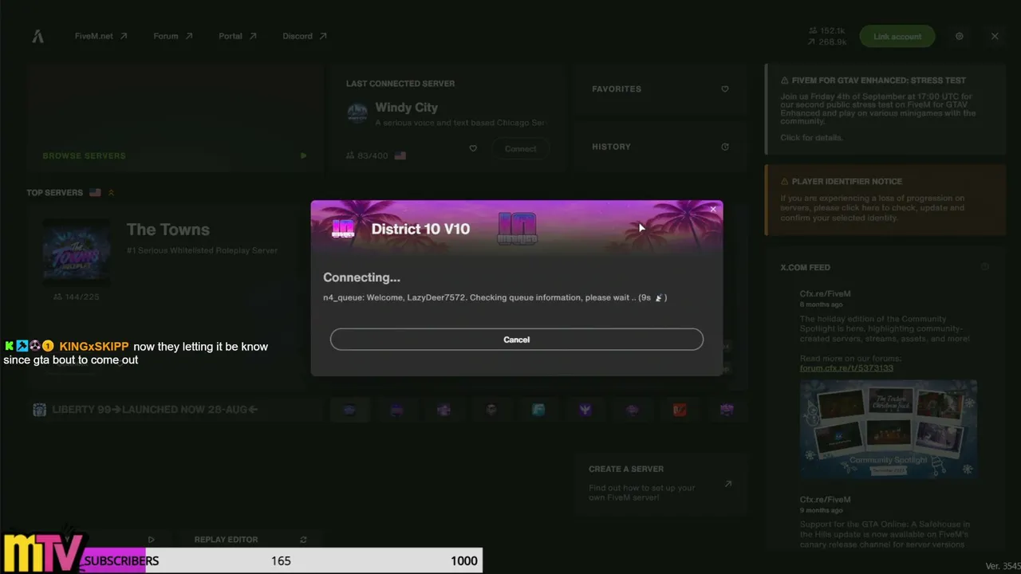1021x574 pixels.
Task: Collapse the Top Servers chevron
Action: (x=112, y=192)
